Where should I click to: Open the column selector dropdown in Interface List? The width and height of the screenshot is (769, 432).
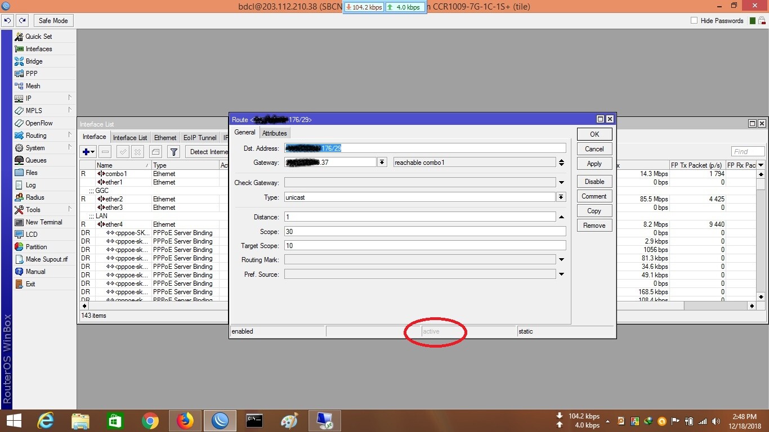point(761,165)
